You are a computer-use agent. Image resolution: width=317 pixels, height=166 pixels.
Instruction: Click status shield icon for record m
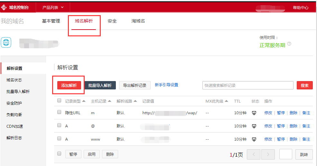(254, 113)
